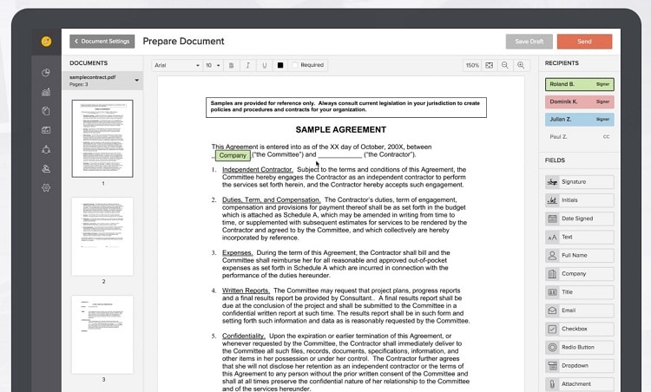The image size is (651, 392).
Task: Open the stamp sidebar icon
Action: tap(46, 168)
